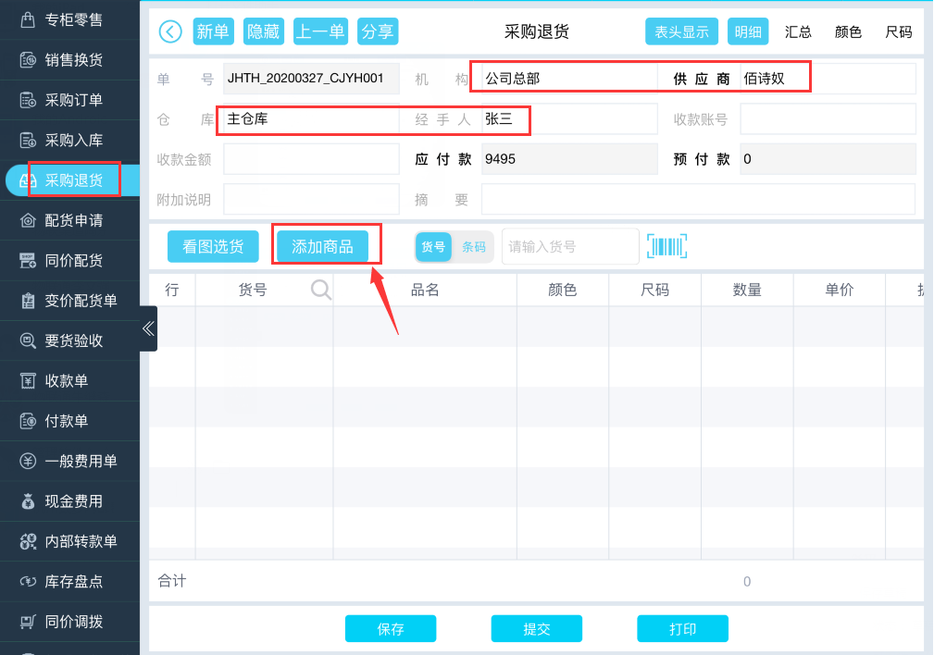Click the back arrow circle icon
Viewport: 934px width, 655px height.
(170, 31)
